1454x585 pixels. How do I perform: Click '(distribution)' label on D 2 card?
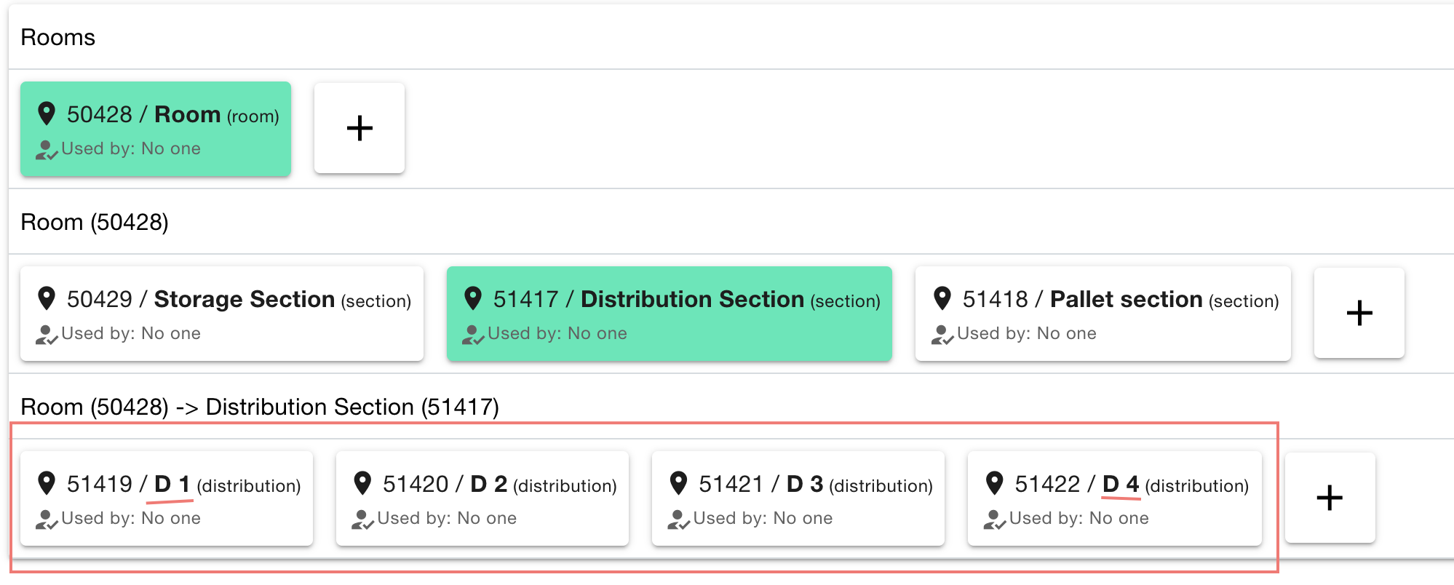565,486
